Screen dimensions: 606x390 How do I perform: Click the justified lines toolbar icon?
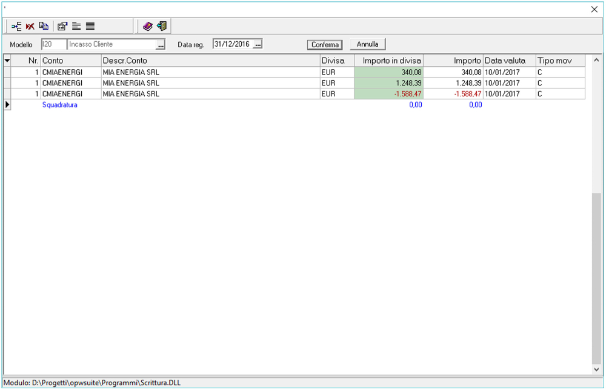coord(90,26)
